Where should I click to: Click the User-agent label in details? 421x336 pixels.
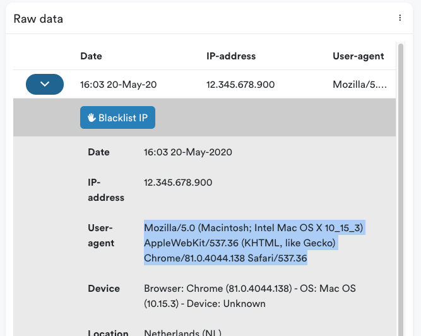tap(101, 236)
